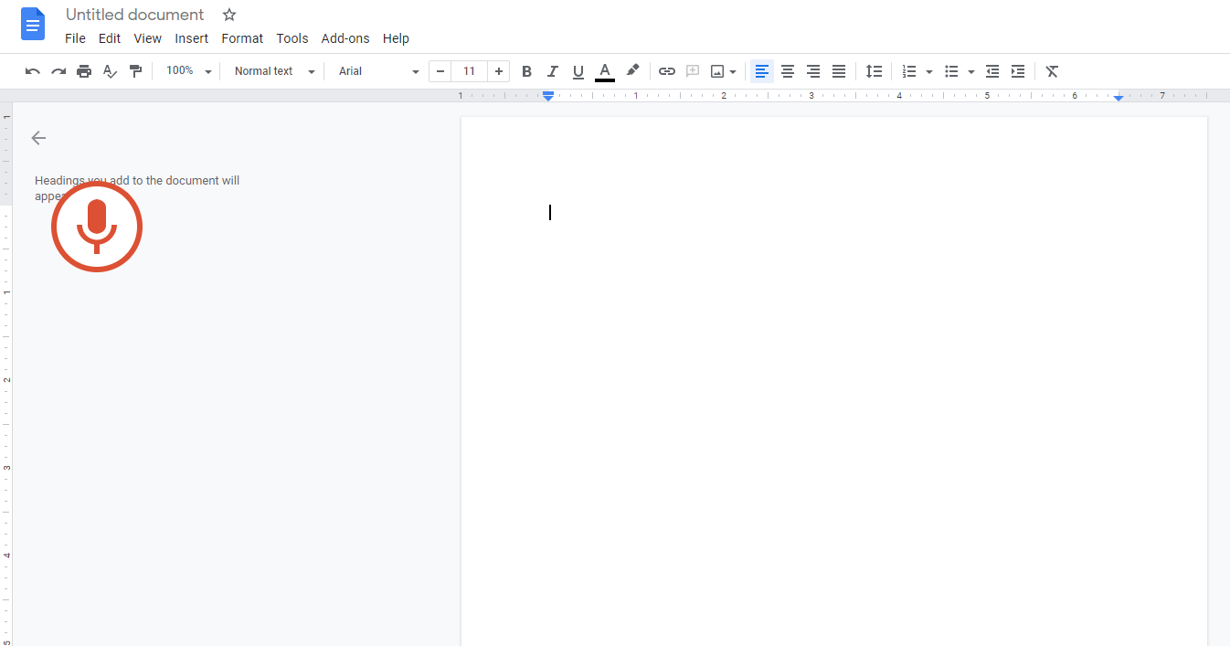Open the zoom level dropdown

point(187,70)
